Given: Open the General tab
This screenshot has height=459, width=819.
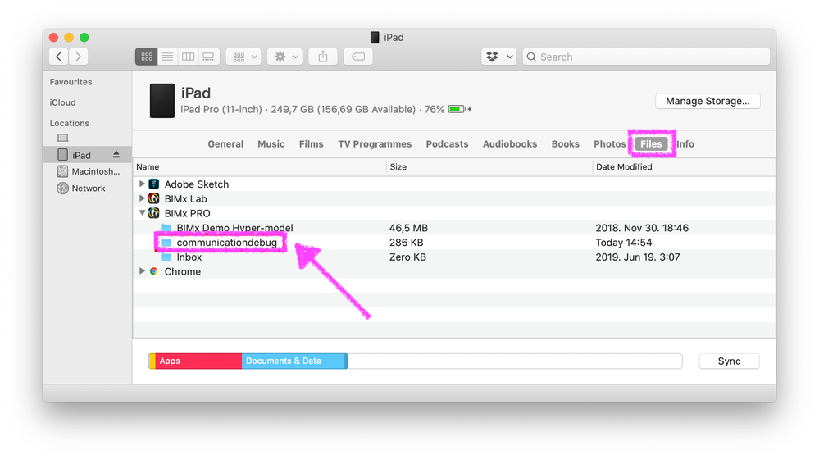Looking at the screenshot, I should (225, 144).
